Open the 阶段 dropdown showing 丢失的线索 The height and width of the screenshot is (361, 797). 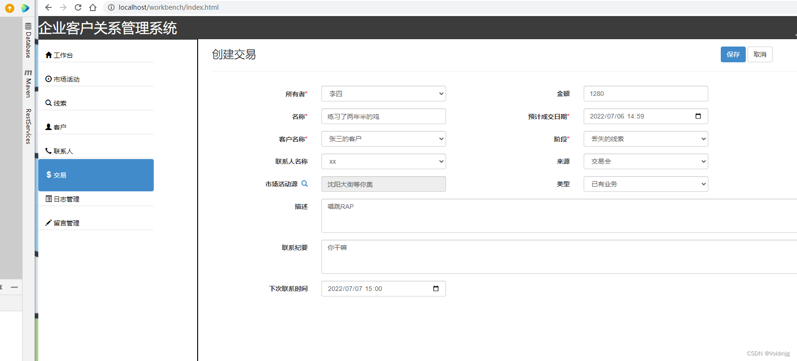coord(646,139)
